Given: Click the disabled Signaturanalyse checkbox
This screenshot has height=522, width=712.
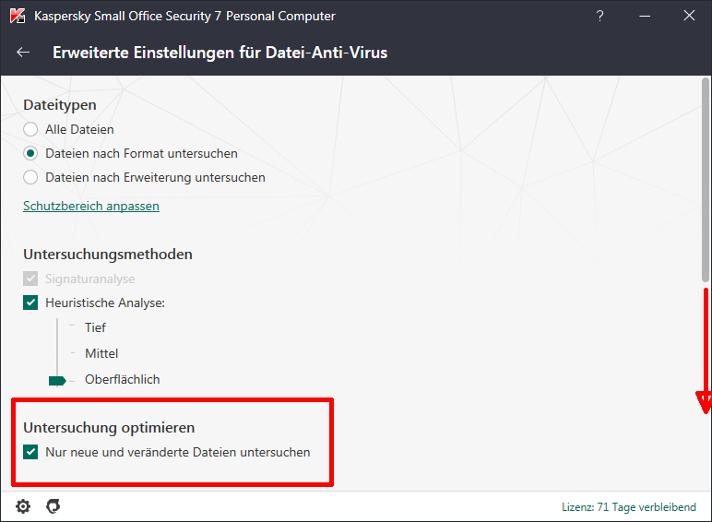Looking at the screenshot, I should [x=30, y=279].
